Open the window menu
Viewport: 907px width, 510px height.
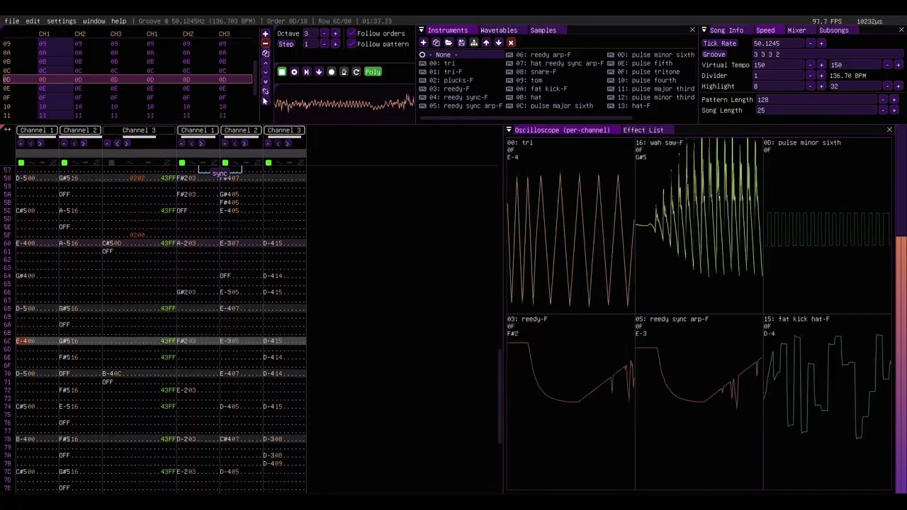(x=94, y=21)
